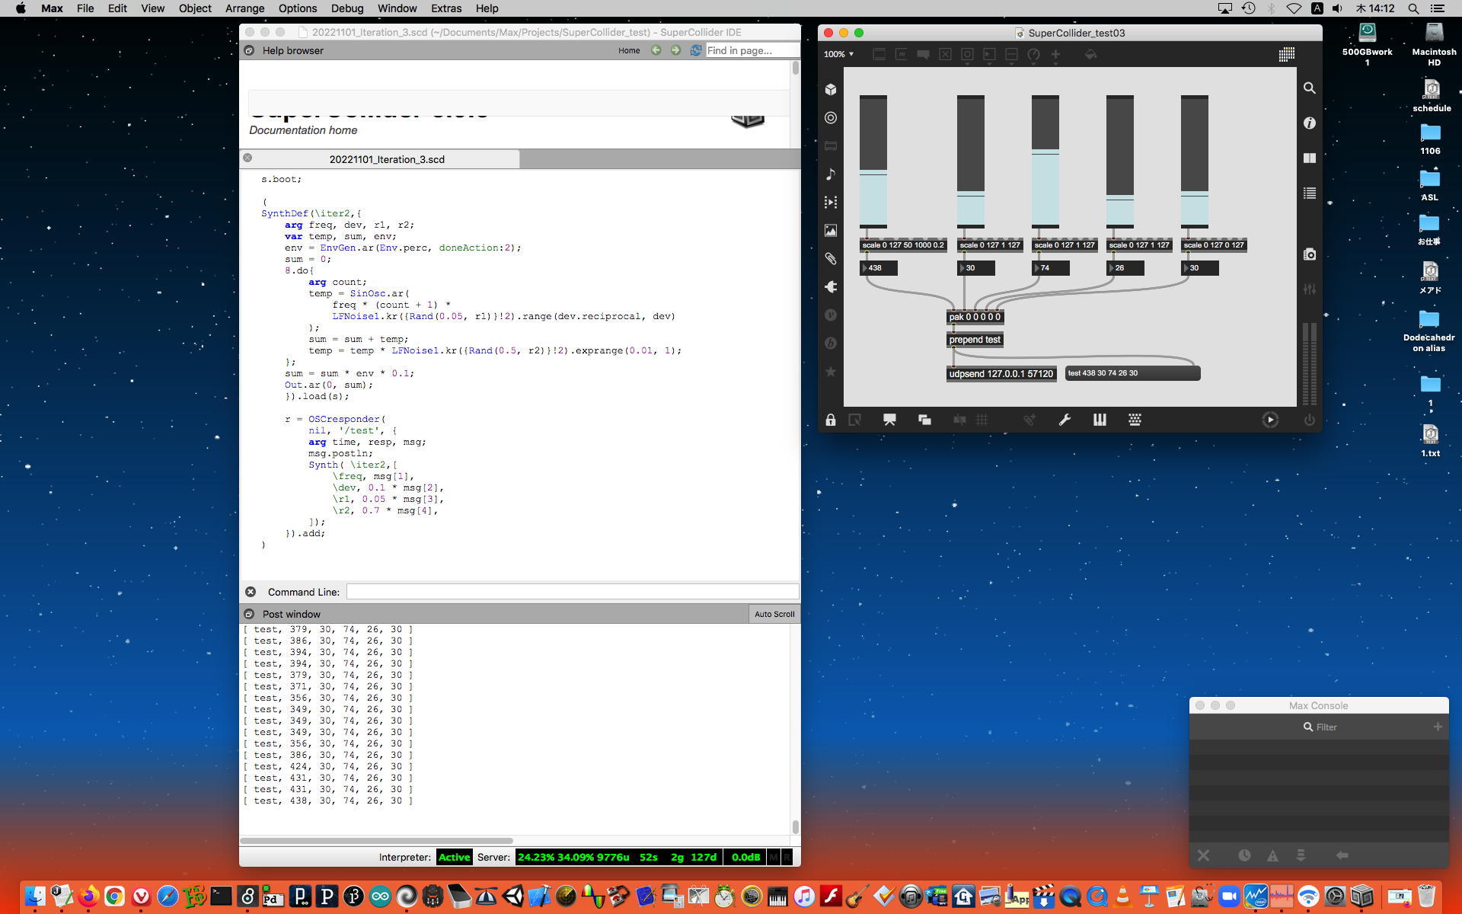Expand the 74 number box triangle
This screenshot has height=914, width=1462.
click(x=1036, y=268)
